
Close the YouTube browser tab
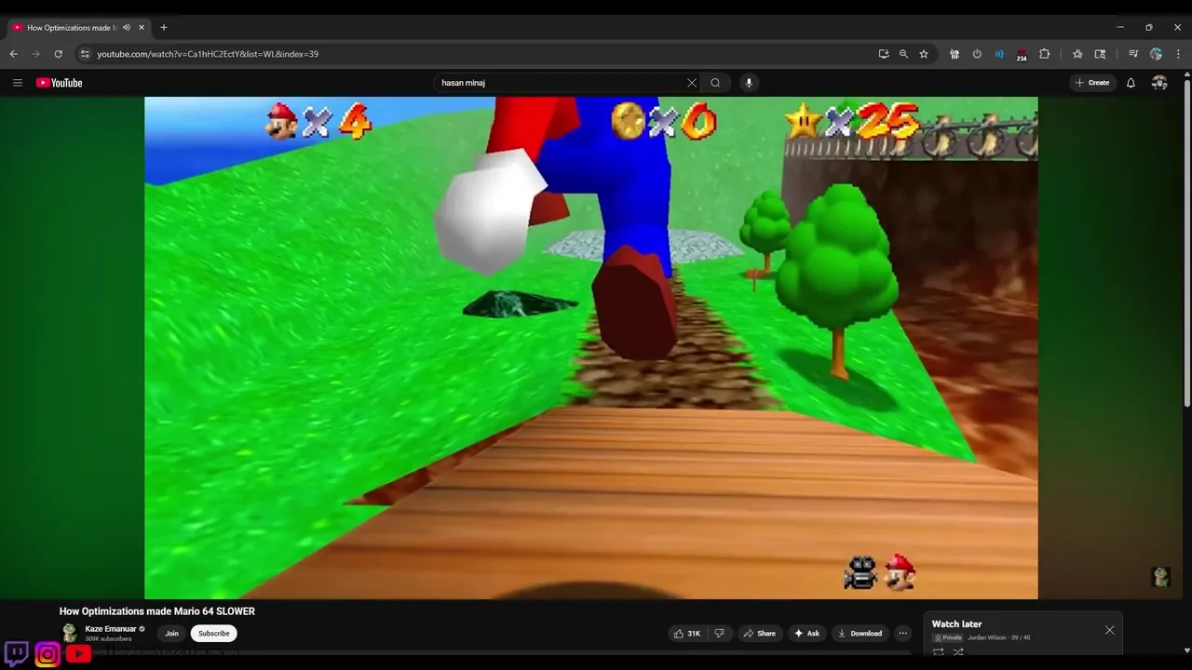pyautogui.click(x=142, y=28)
